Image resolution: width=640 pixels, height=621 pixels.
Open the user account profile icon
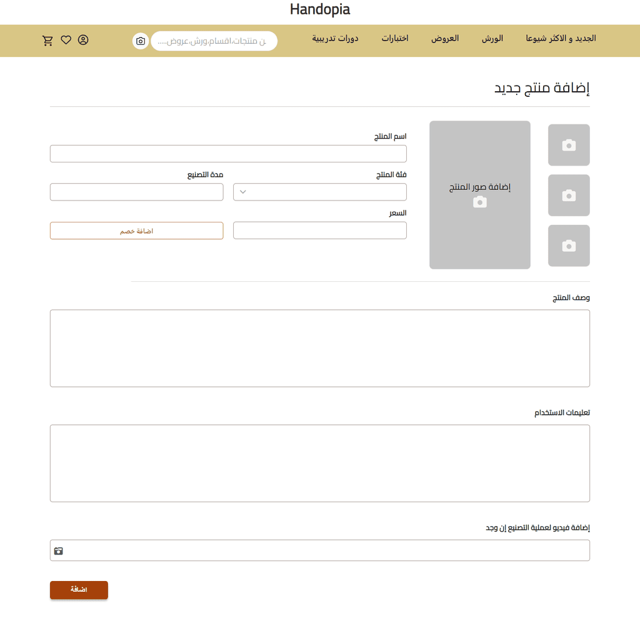click(83, 40)
